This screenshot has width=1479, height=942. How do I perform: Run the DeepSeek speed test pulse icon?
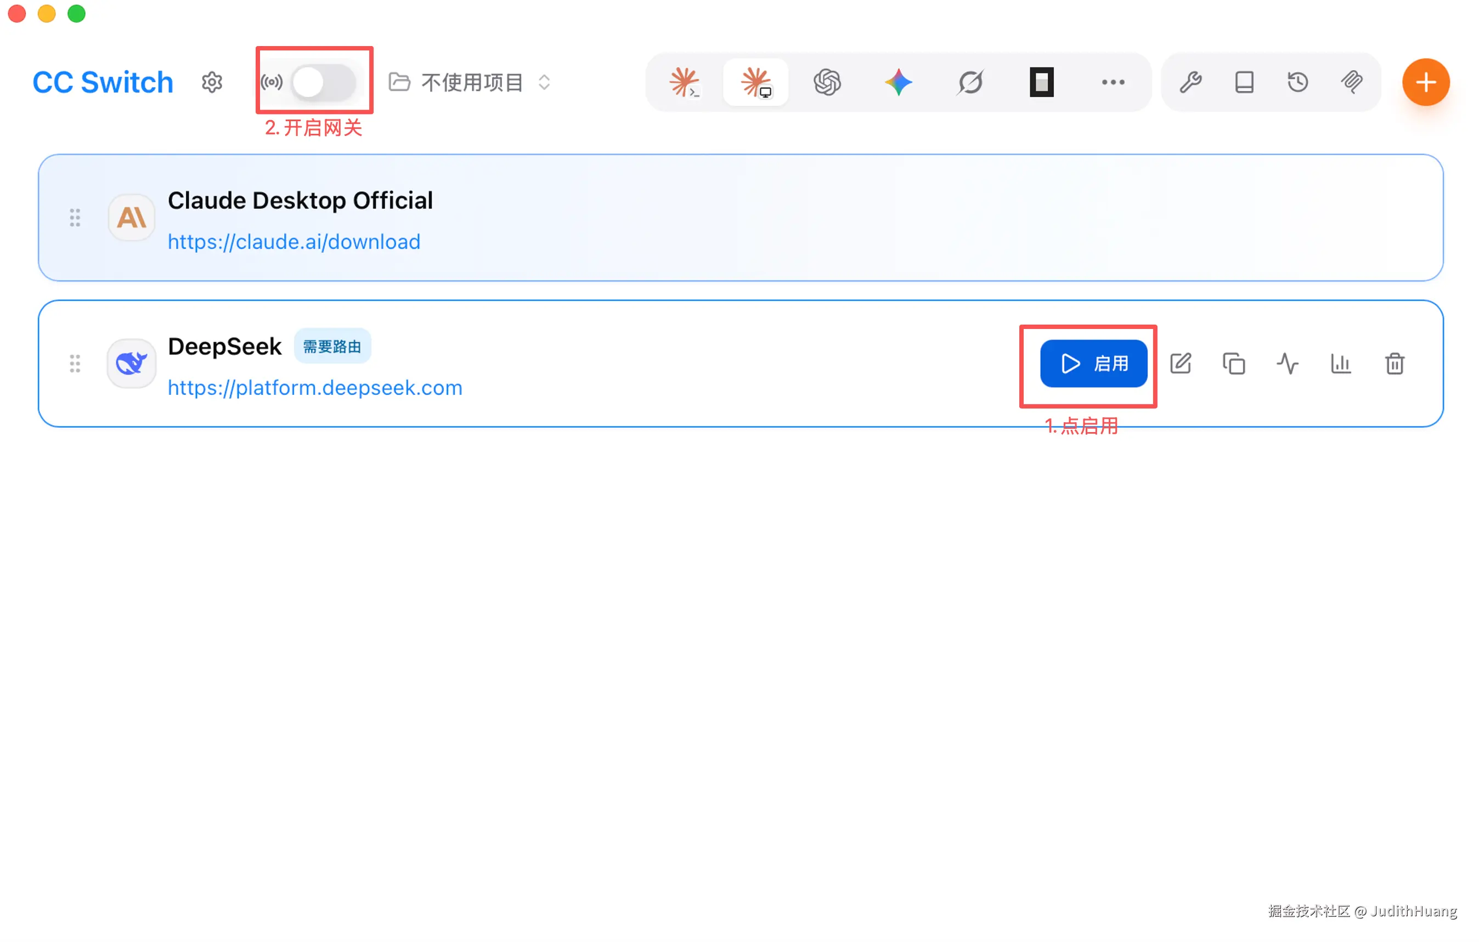(1288, 364)
